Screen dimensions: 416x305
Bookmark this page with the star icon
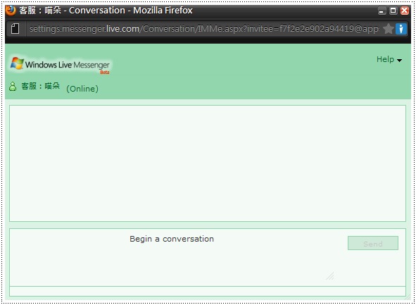(389, 29)
